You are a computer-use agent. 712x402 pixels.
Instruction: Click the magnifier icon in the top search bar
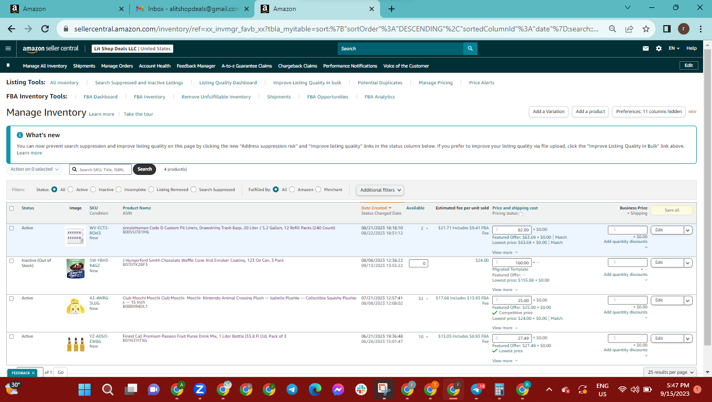point(470,49)
